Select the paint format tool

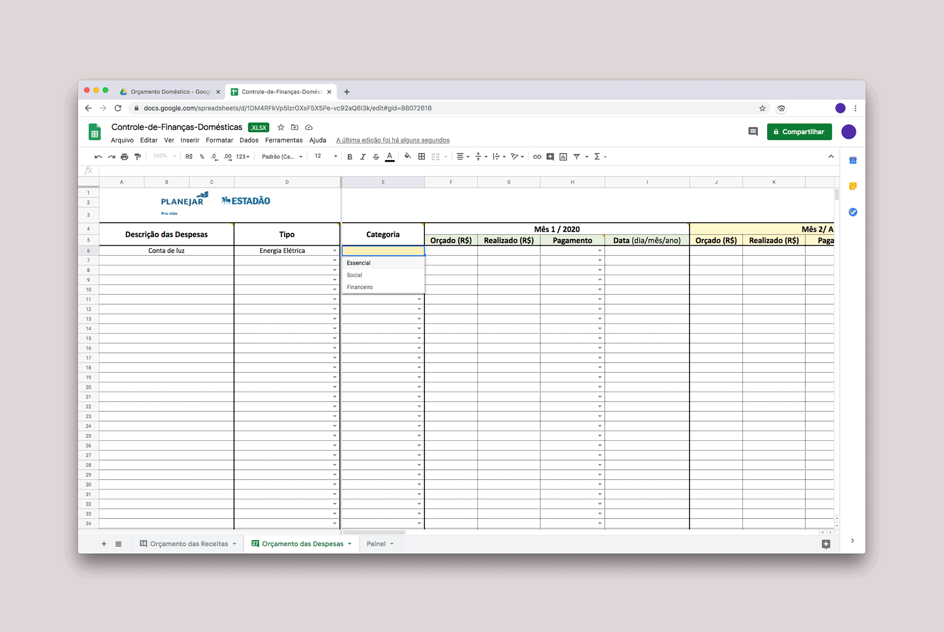[x=138, y=157]
